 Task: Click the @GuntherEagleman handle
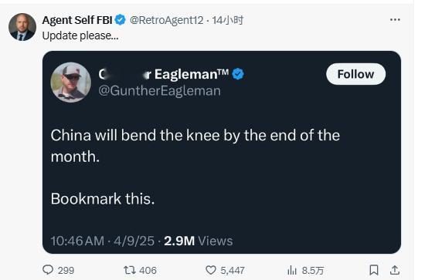tap(159, 91)
